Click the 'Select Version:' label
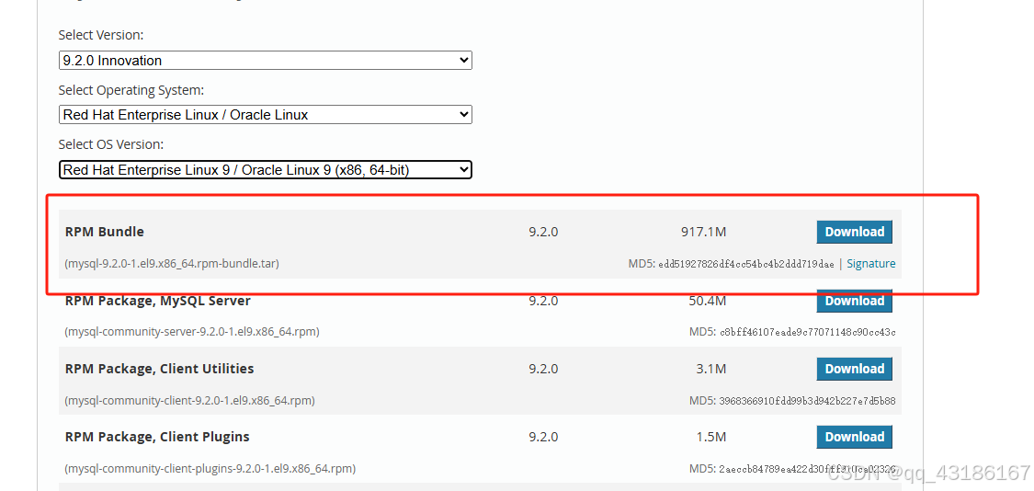 tap(101, 35)
